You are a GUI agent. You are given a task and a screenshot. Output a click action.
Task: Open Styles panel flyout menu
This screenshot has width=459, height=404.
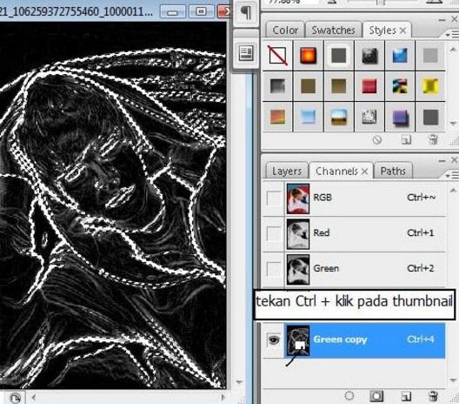[452, 34]
